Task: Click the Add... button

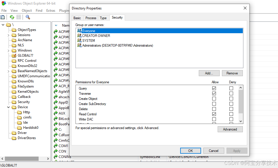Action: tap(209, 73)
